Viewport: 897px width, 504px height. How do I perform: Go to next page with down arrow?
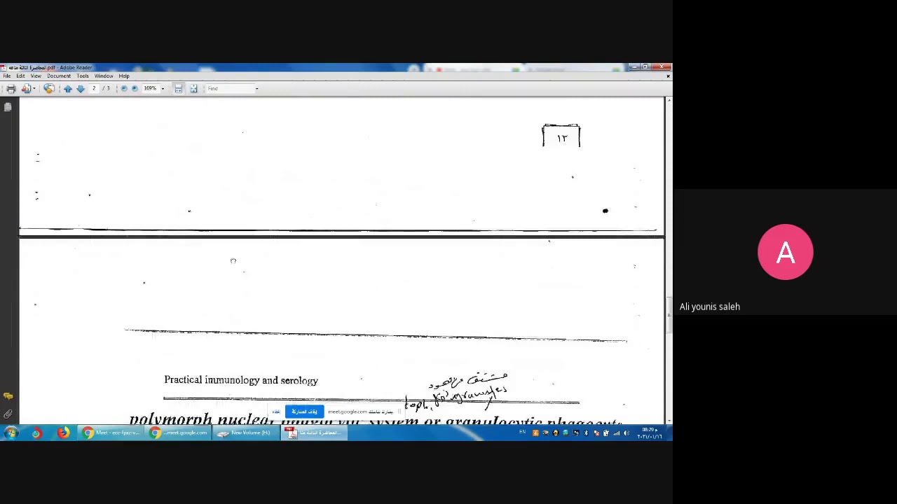tap(81, 88)
